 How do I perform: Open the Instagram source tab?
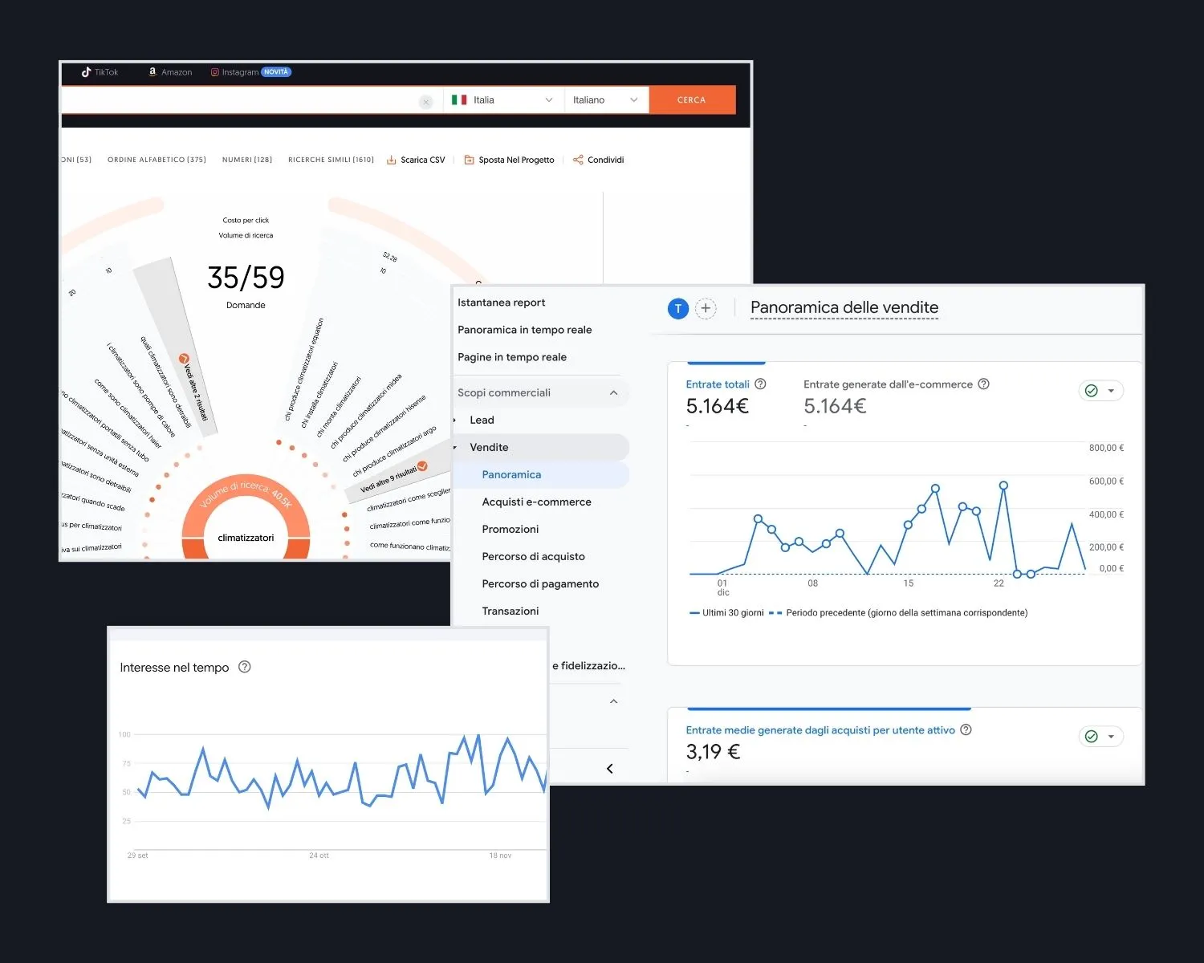[250, 72]
